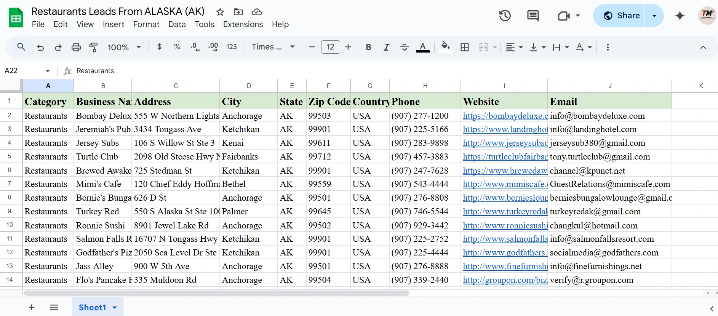
Task: Toggle italic formatting
Action: coord(386,47)
